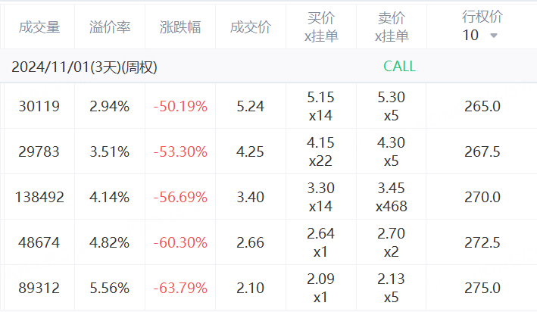Image resolution: width=537 pixels, height=312 pixels.
Task: Sort by 溢价率 column header
Action: [x=110, y=27]
